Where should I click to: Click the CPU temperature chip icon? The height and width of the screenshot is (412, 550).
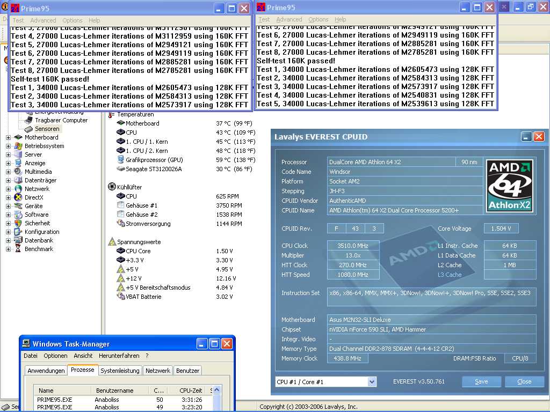[121, 132]
